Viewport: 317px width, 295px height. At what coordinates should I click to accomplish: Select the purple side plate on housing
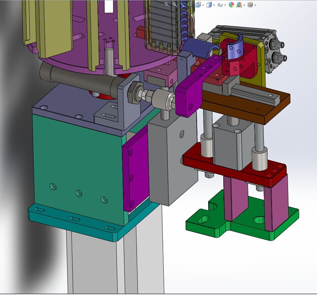136,170
